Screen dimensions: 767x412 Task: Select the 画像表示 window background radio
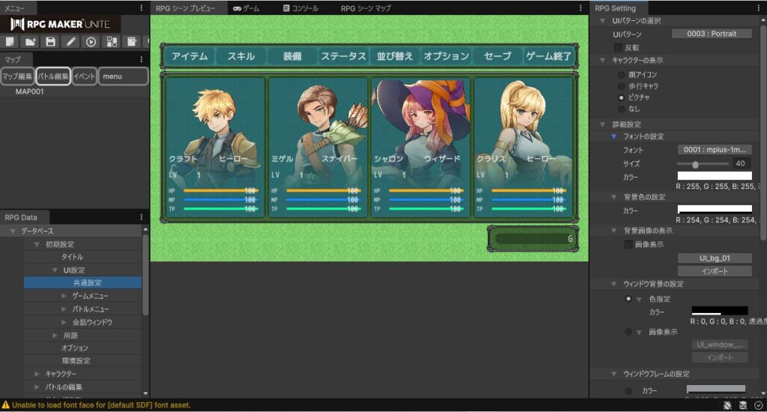coord(628,332)
